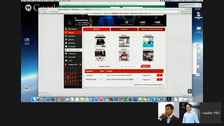This screenshot has height=126, width=224.
Task: Click the red Добавить button
Action: [146, 66]
